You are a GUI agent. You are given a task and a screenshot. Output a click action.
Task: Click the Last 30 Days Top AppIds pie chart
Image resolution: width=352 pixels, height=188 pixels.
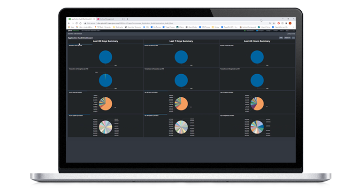pos(106,125)
